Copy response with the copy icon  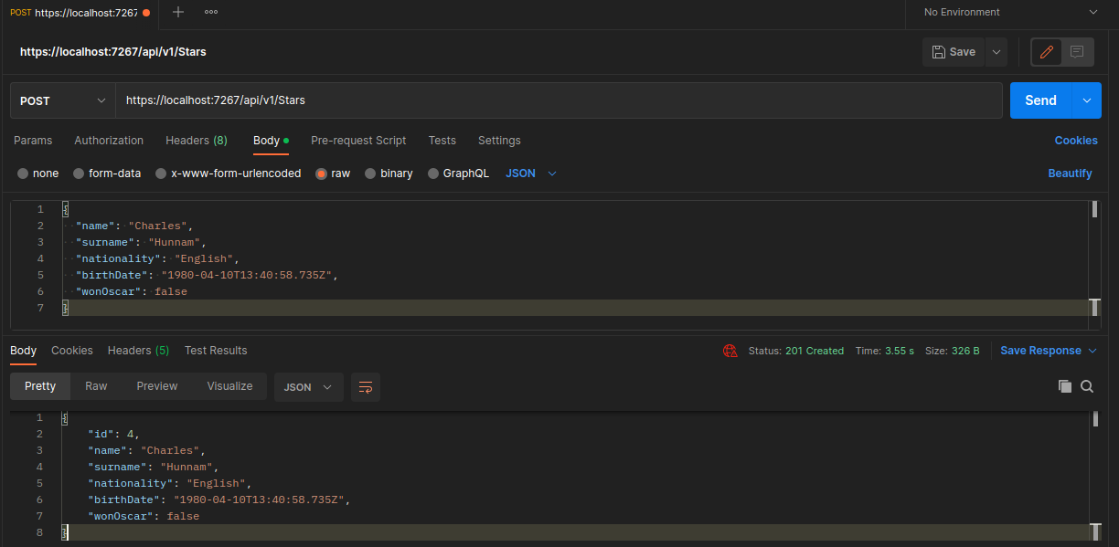pyautogui.click(x=1064, y=386)
